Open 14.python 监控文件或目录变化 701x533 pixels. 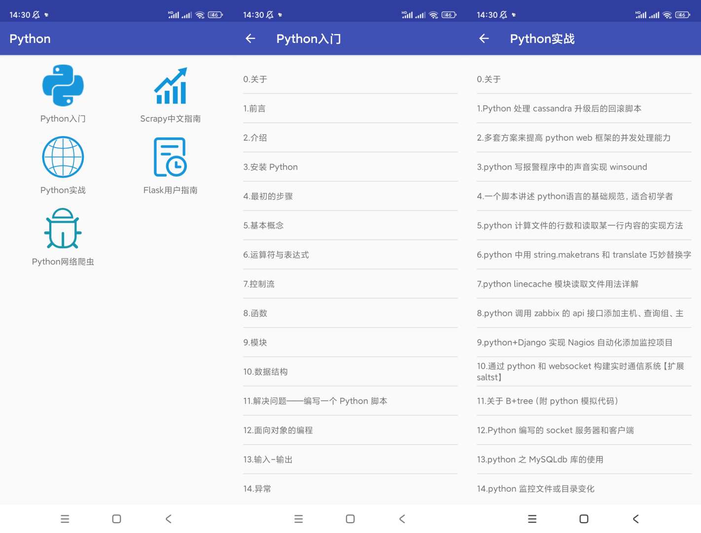tap(584, 489)
